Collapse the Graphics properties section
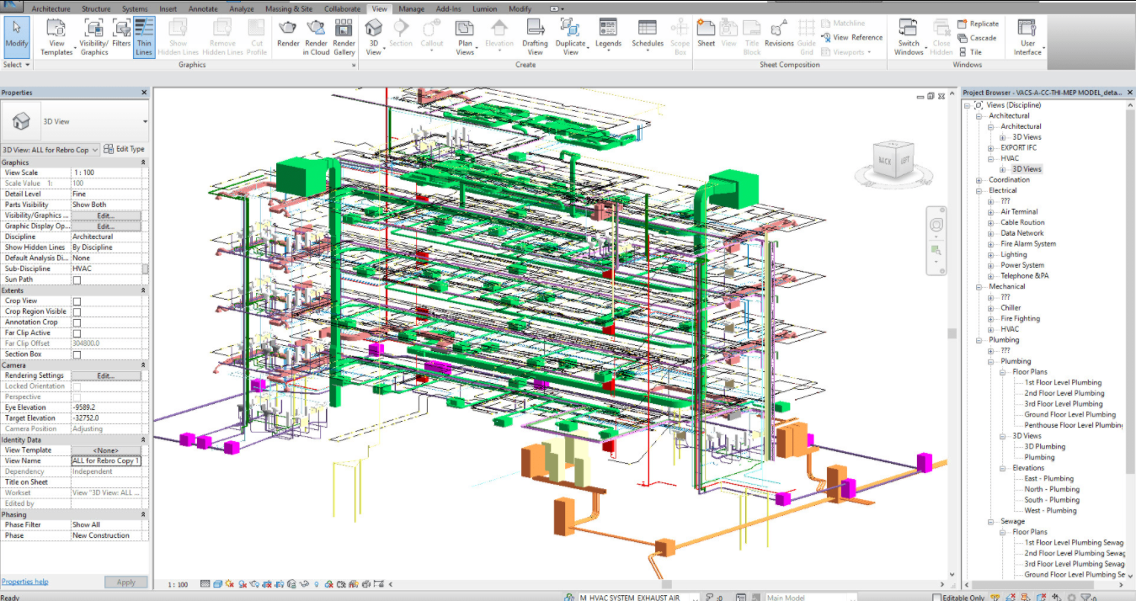This screenshot has height=601, width=1136. pyautogui.click(x=143, y=162)
